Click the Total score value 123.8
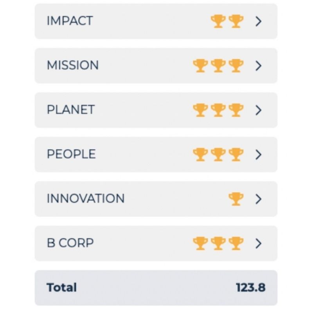Image resolution: width=313 pixels, height=313 pixels. [250, 288]
